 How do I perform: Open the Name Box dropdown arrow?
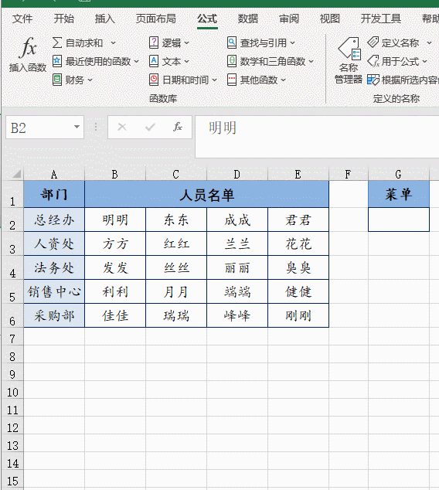[x=77, y=127]
